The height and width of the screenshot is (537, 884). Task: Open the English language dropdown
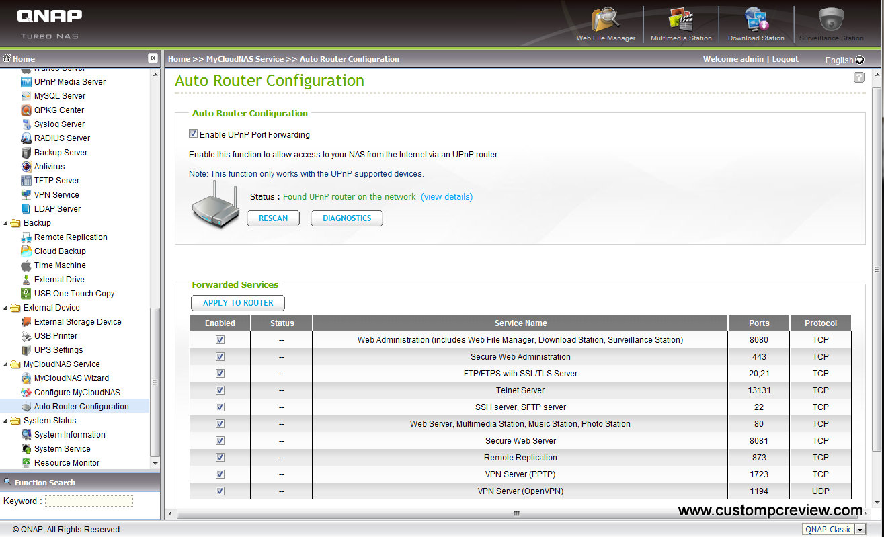[x=844, y=60]
